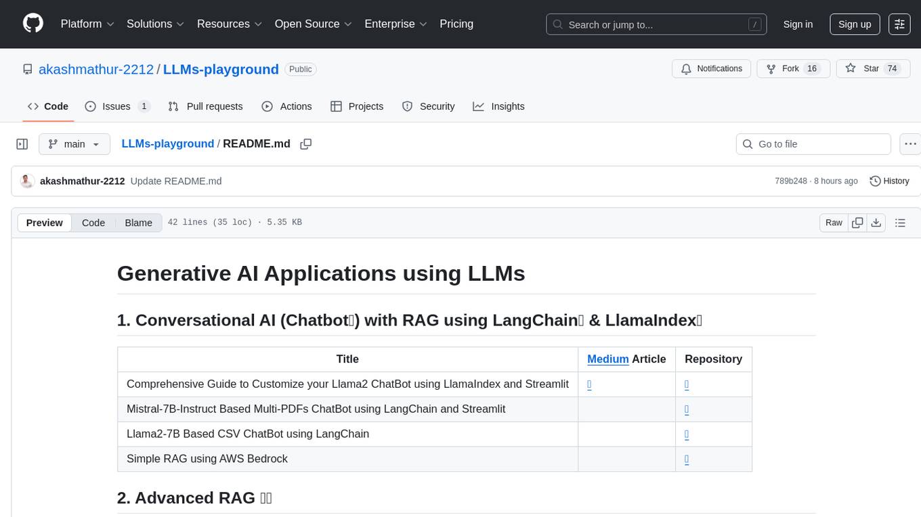Open commit author akashmathur-2212 link

[x=83, y=181]
